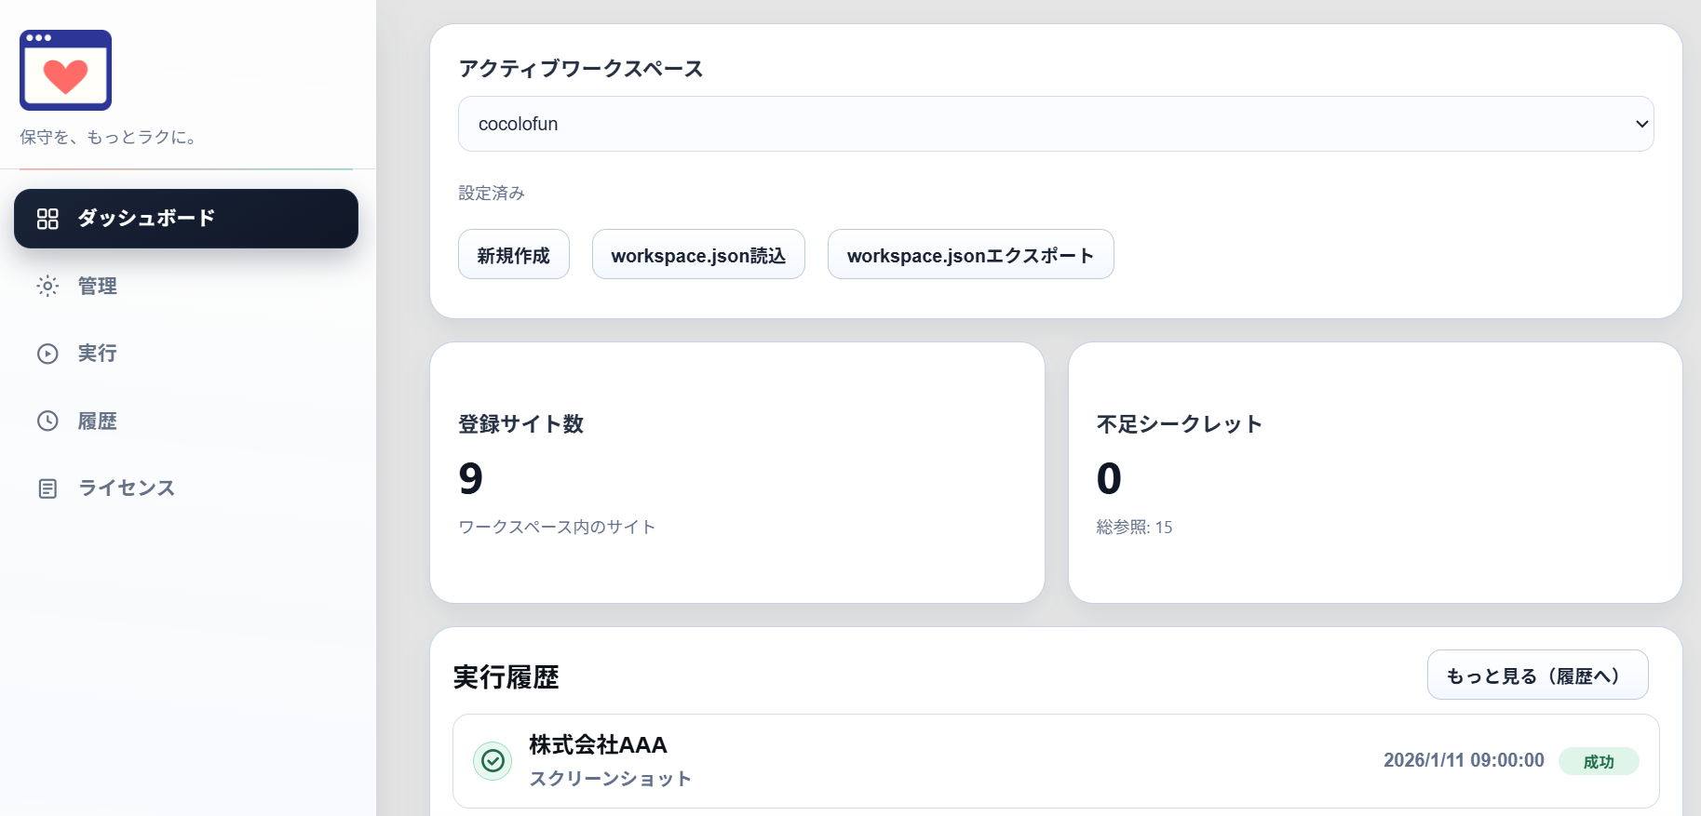Go to the 管理 page
Screen dimensions: 1701x816
coord(186,286)
